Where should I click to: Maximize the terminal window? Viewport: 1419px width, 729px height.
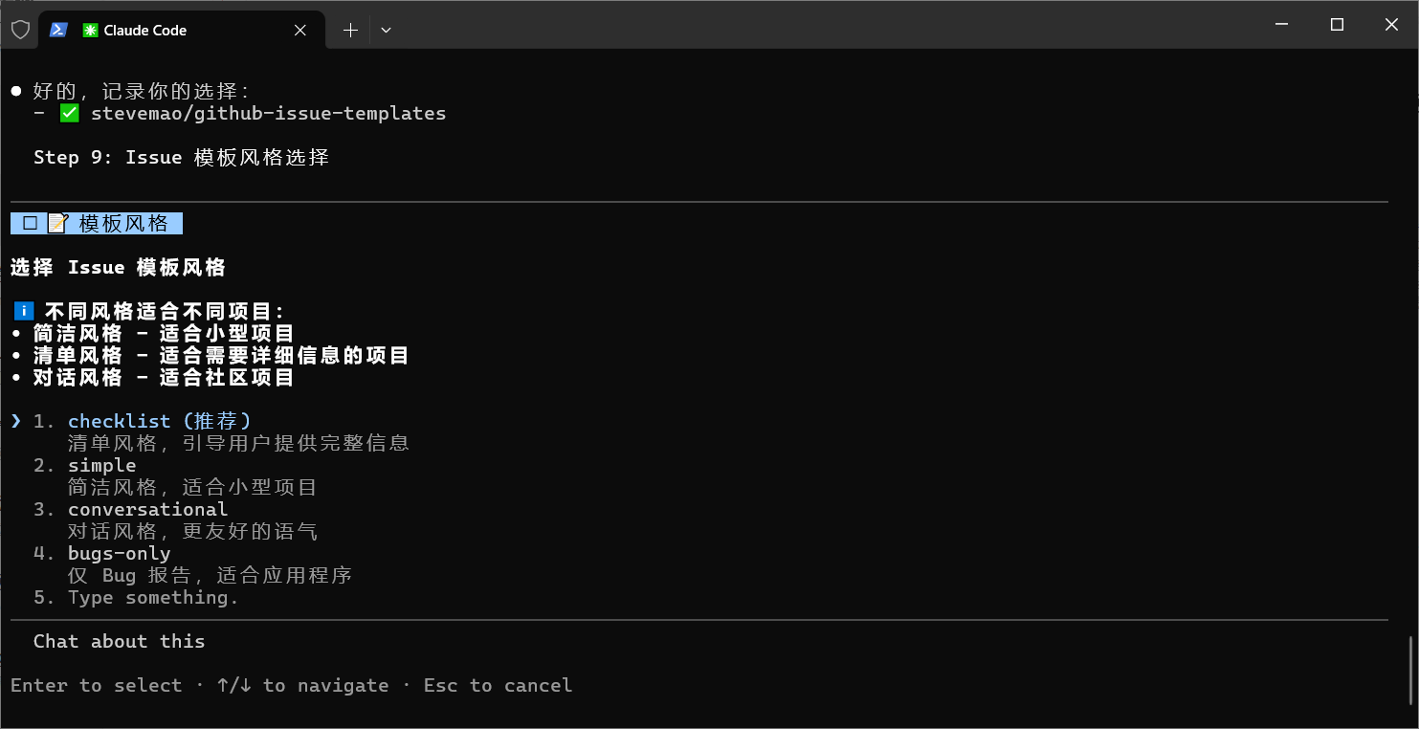[1337, 25]
